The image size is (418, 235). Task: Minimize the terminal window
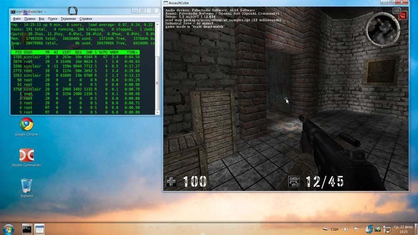coord(135,11)
